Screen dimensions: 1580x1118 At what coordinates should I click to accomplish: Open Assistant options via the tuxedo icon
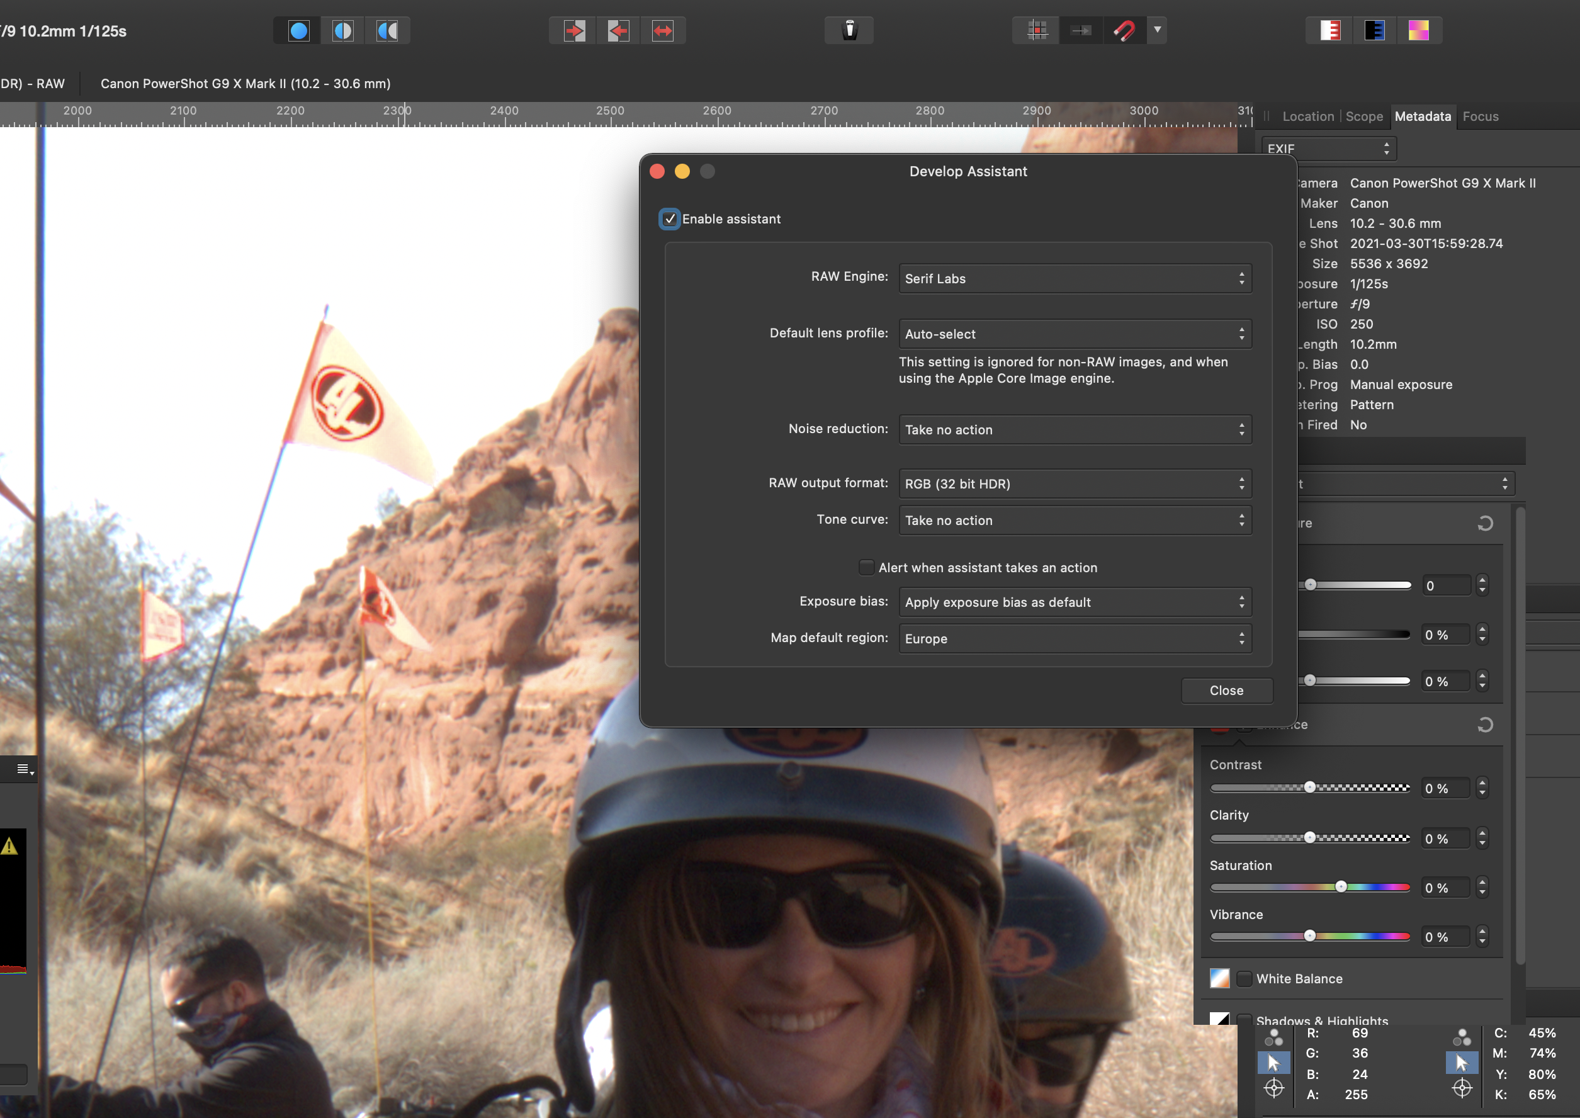850,31
